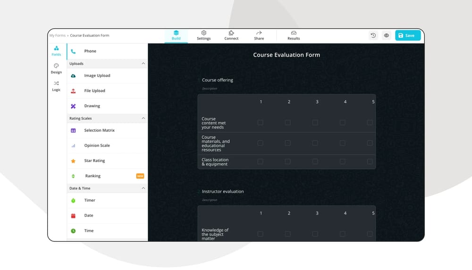The height and width of the screenshot is (270, 472).
Task: Collapse the Rating Scales section
Action: tap(143, 118)
